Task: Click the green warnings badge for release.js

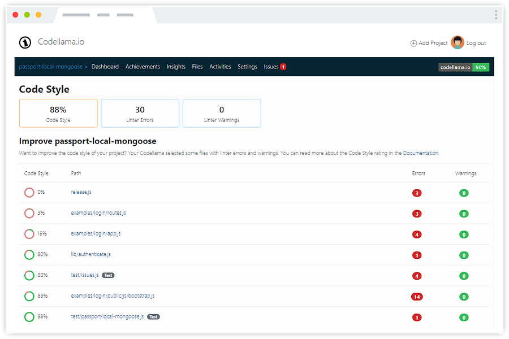Action: pos(464,193)
